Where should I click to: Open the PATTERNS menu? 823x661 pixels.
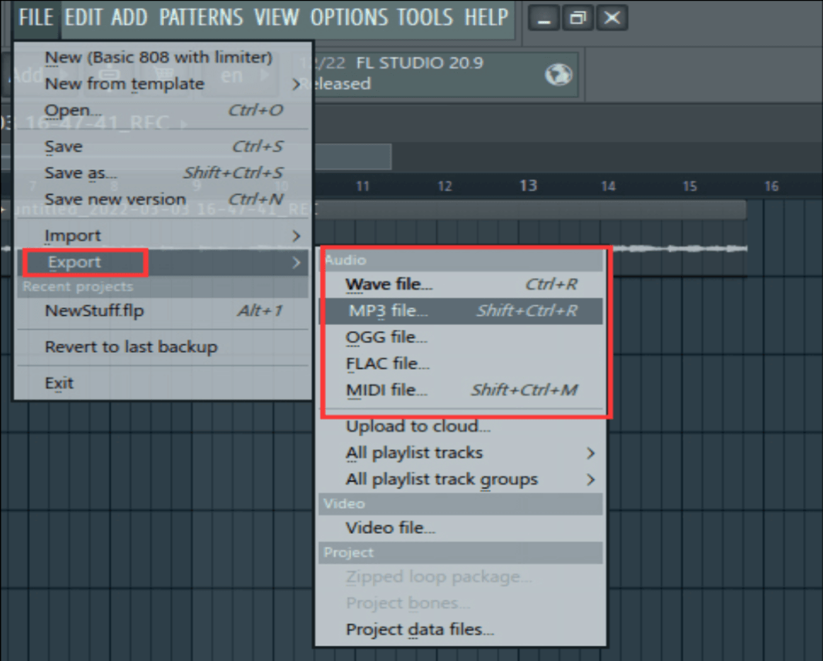coord(201,17)
